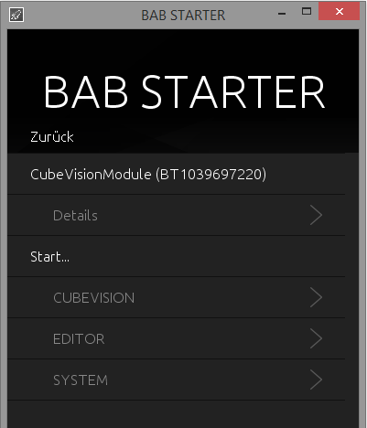Click the chevron next to CUBEVISION

coord(316,297)
